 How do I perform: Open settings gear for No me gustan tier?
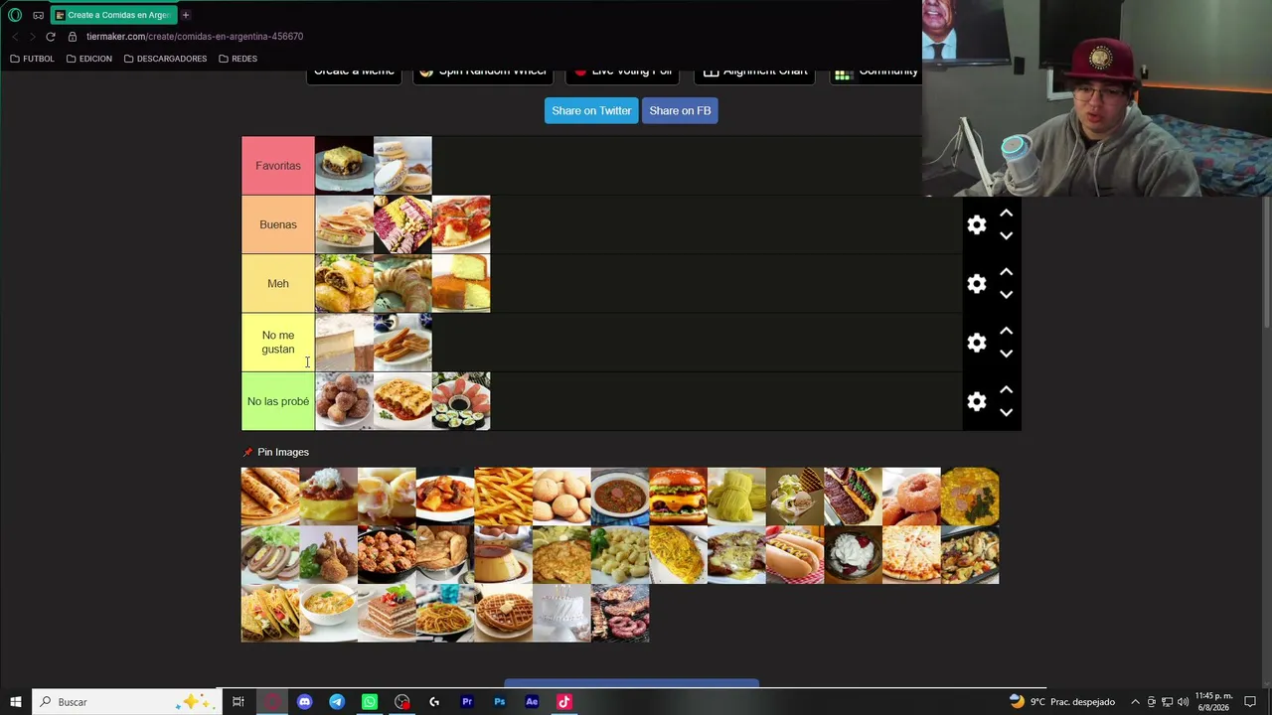coord(977,343)
